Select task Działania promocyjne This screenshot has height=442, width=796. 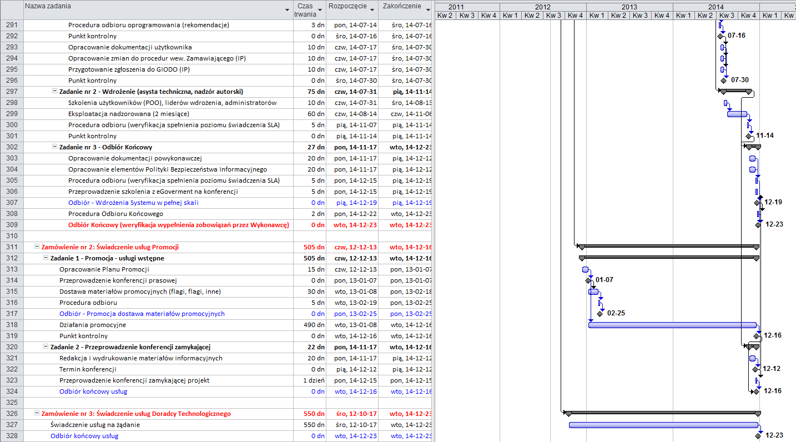(93, 325)
